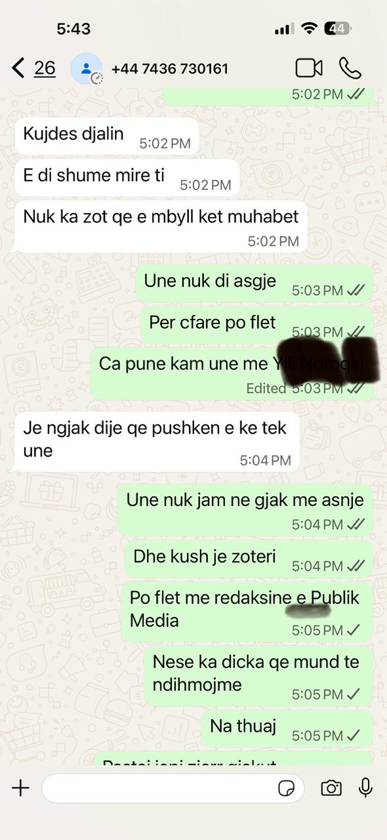Tap the "Na thuaj" sent message bubble
The image size is (387, 840).
click(287, 729)
